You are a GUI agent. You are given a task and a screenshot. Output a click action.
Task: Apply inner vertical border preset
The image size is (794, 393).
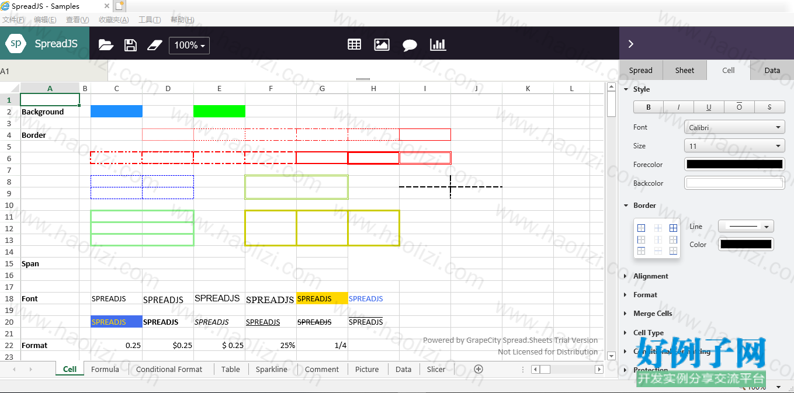(658, 239)
